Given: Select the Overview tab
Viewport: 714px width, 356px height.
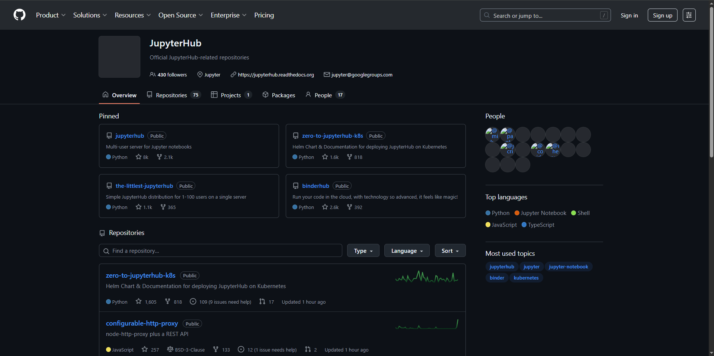Looking at the screenshot, I should click(x=119, y=95).
